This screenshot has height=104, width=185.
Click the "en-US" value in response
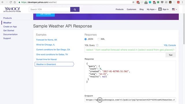click(x=103, y=74)
